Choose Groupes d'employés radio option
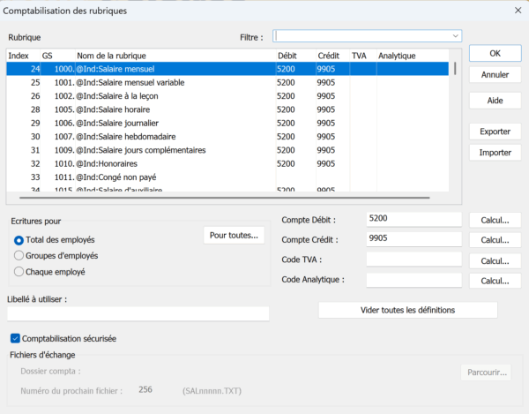Image resolution: width=529 pixels, height=414 pixels. [20, 256]
